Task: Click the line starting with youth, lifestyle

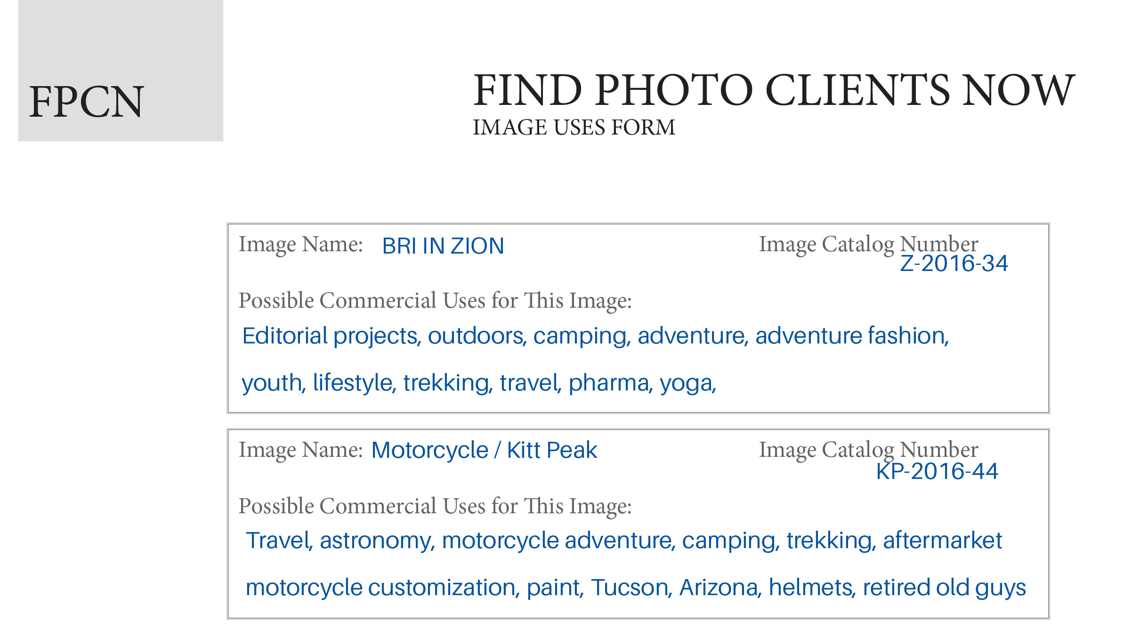Action: coord(478,383)
